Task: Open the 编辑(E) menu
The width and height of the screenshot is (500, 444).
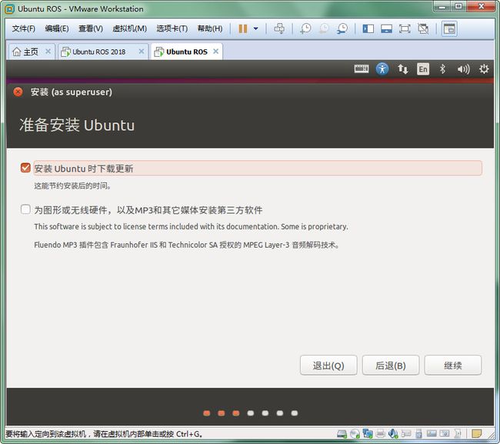Action: pos(57,28)
